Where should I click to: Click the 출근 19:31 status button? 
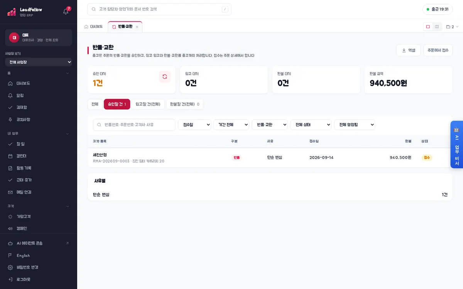[x=438, y=9]
